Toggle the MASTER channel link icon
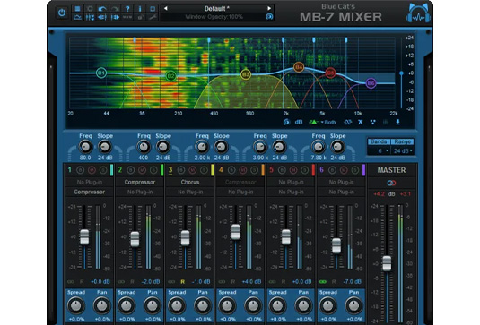Viewport: 480px width, 325px height. 391,183
